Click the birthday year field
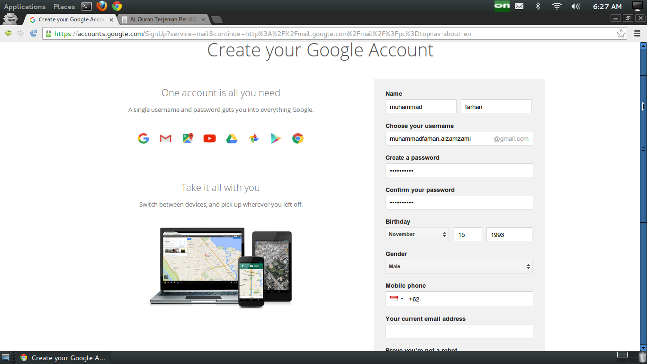This screenshot has width=647, height=364. tap(509, 234)
